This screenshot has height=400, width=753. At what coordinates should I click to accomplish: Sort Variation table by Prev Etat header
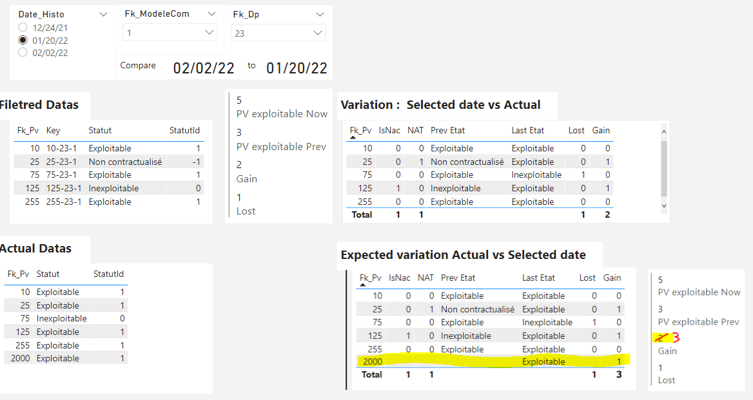(x=447, y=131)
